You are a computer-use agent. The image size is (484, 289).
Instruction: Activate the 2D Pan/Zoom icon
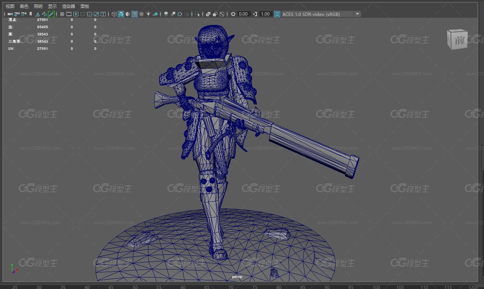click(x=44, y=14)
